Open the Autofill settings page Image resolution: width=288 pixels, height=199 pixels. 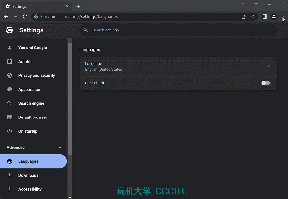pyautogui.click(x=25, y=62)
